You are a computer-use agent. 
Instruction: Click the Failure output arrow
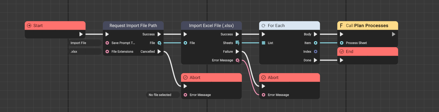pos(237,52)
